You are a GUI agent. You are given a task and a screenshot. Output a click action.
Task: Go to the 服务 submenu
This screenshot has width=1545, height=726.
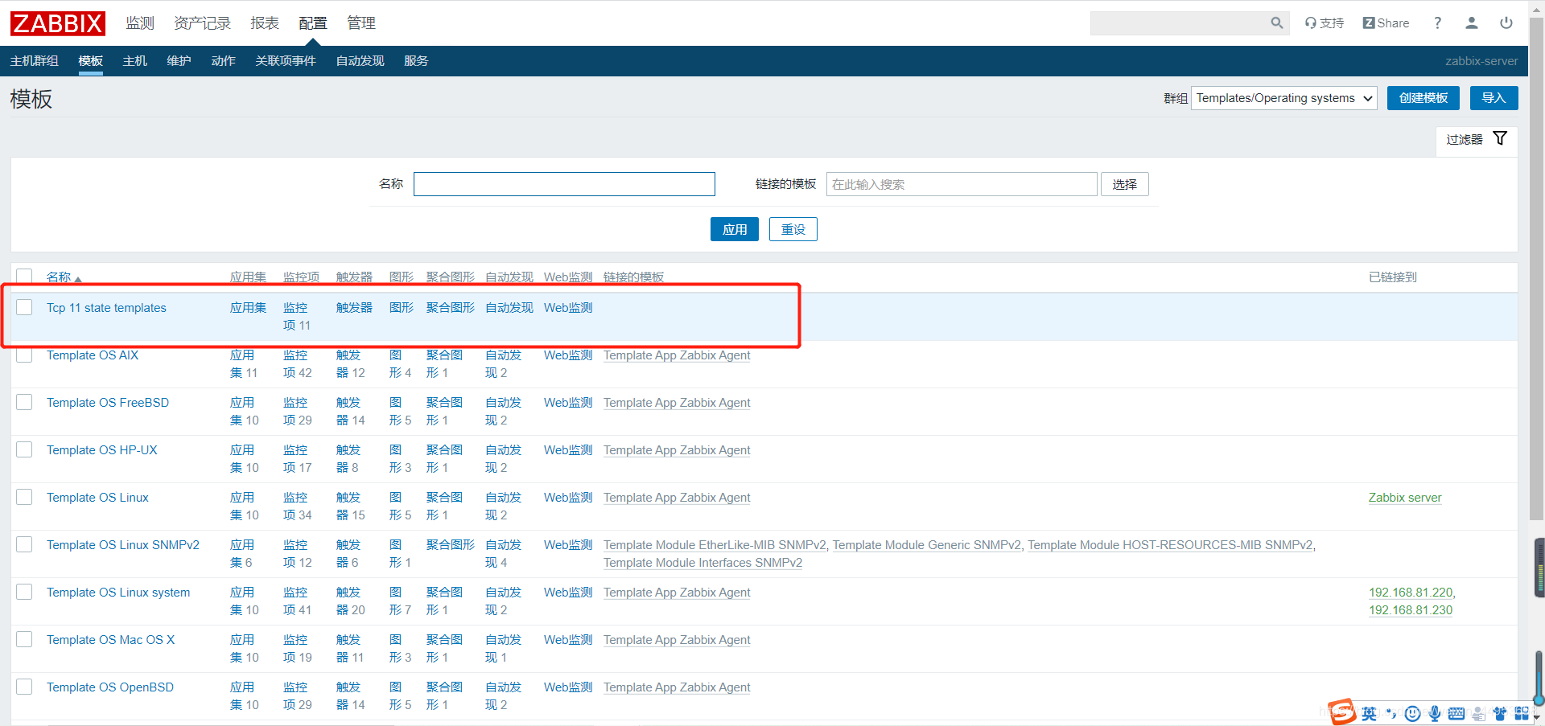(x=416, y=61)
